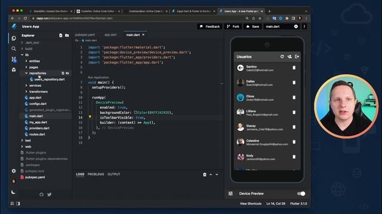This screenshot has width=382, height=214.
Task: Click the GitHub icon under Explorer
Action: pyautogui.click(x=41, y=194)
